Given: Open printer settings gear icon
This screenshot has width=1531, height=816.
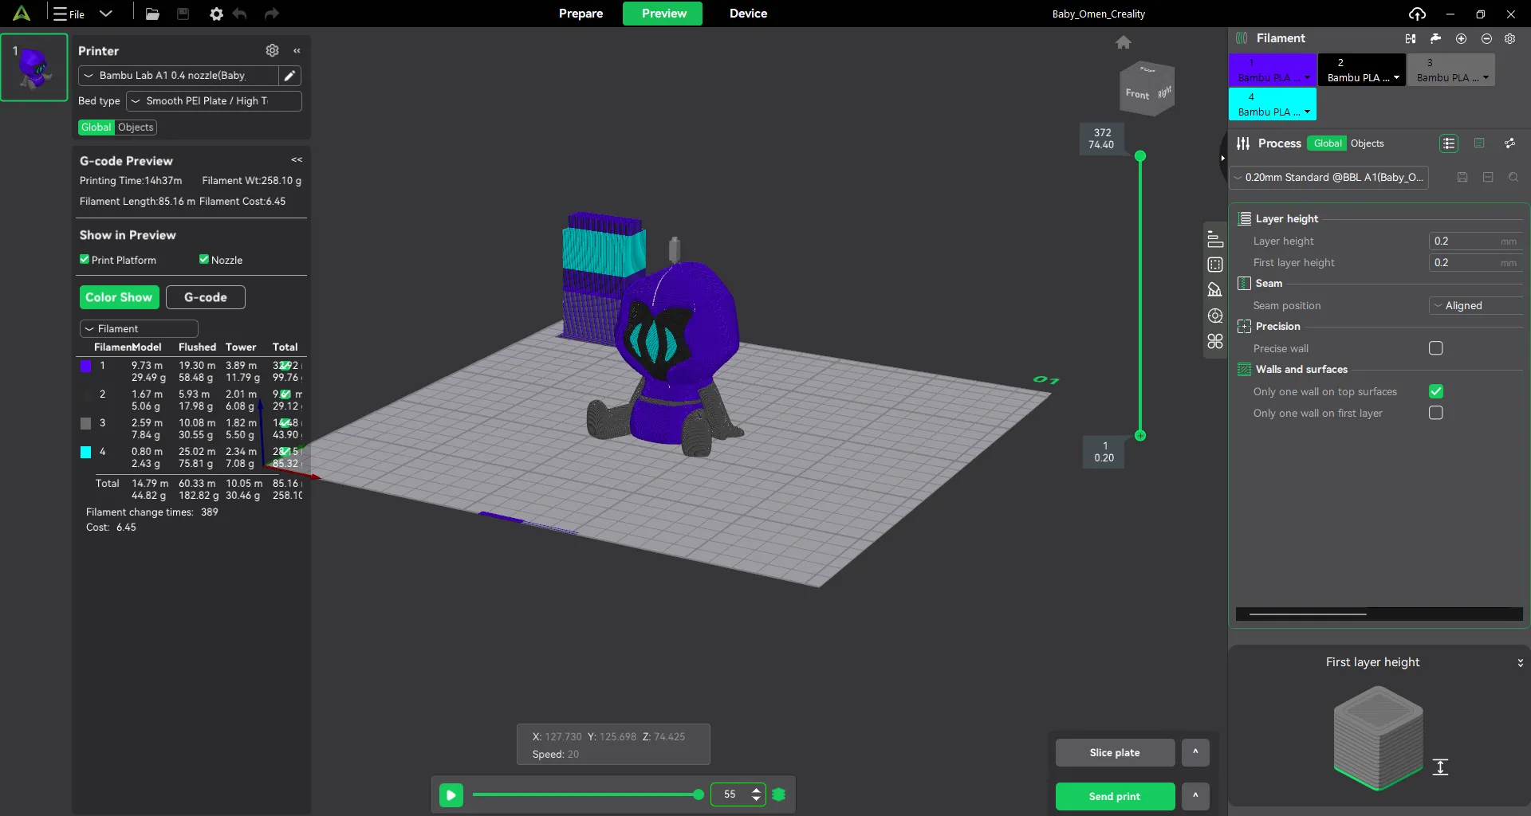Looking at the screenshot, I should pyautogui.click(x=273, y=50).
